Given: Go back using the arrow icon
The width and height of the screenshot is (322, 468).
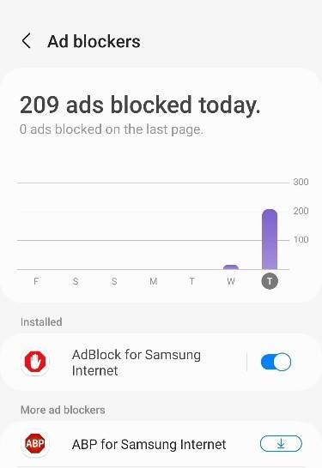Looking at the screenshot, I should click(27, 41).
